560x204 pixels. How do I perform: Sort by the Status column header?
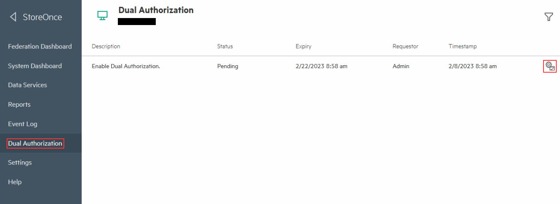pos(225,46)
